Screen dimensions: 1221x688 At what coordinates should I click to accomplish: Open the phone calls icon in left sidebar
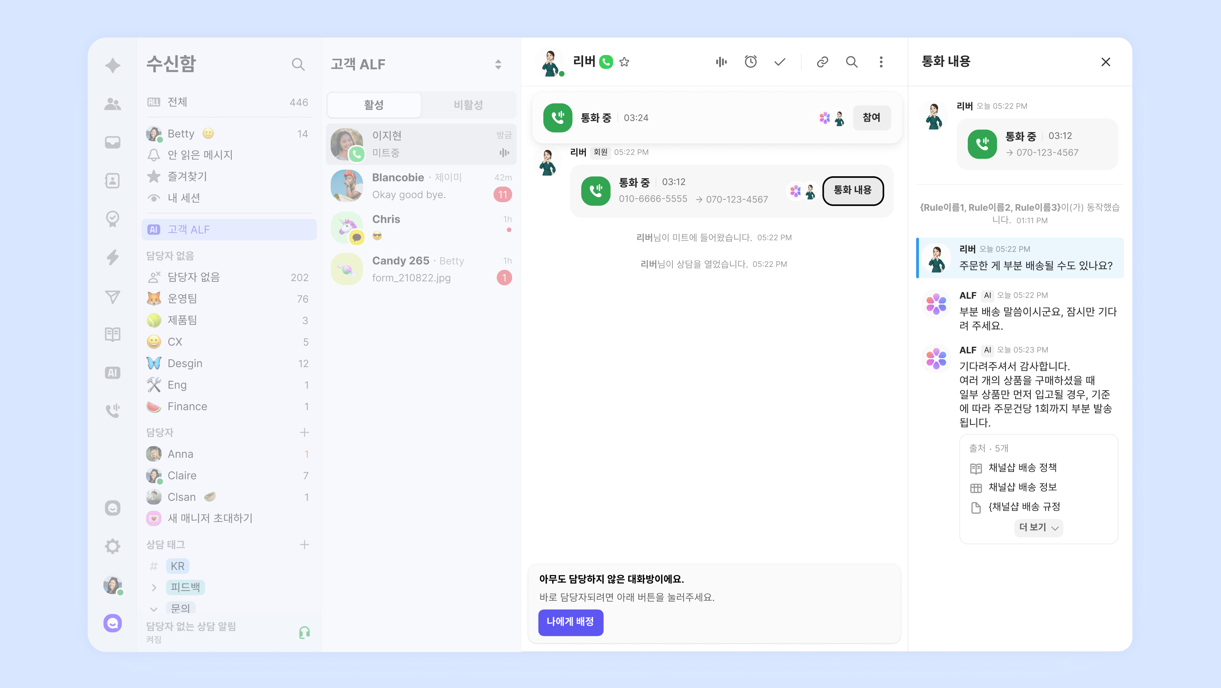pyautogui.click(x=112, y=410)
